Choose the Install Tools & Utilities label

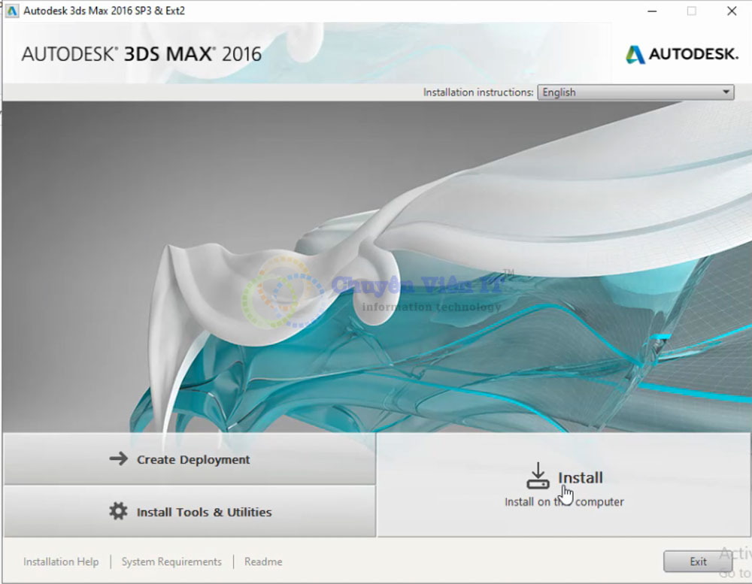tap(204, 513)
